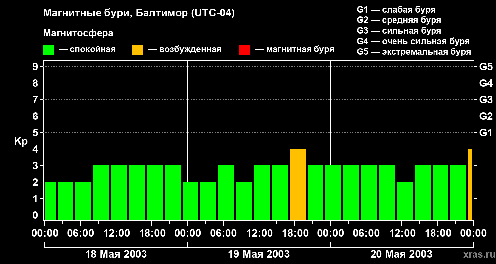The height and width of the screenshot is (264, 496).
Task: Select the tall orange bar on 19 May
Action: coord(298,185)
